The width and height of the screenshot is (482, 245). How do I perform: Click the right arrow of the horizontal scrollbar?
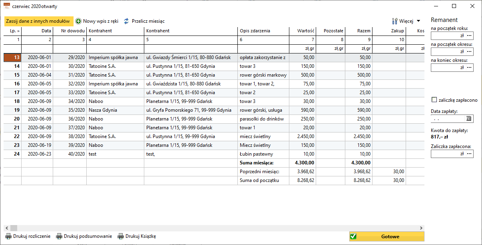click(x=422, y=227)
